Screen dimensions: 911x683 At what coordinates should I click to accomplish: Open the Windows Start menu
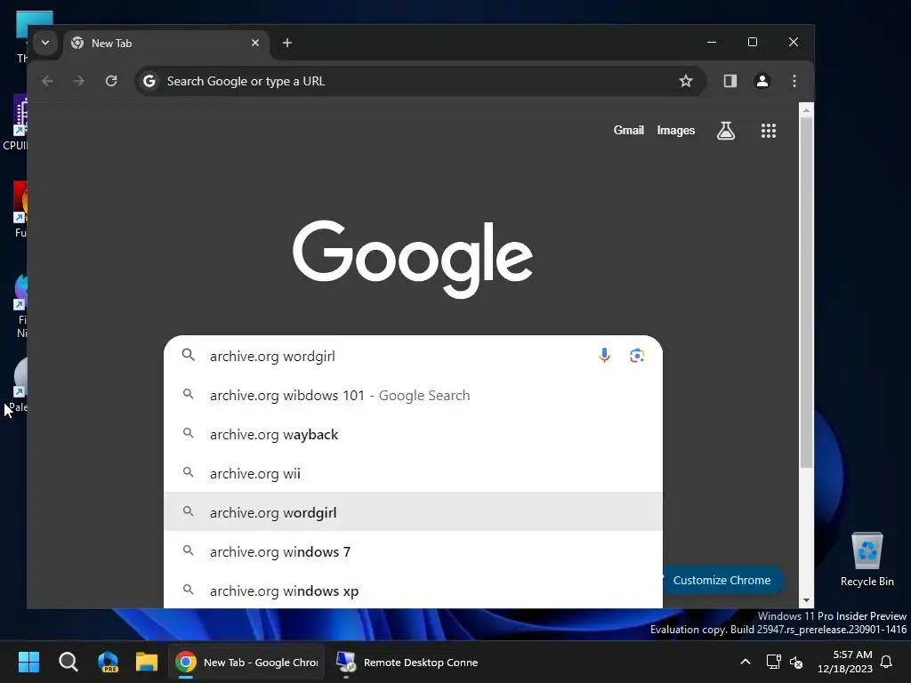coord(28,662)
